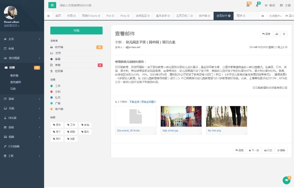
Task: Open the 超级管理员 user dropdown
Action: (11, 26)
